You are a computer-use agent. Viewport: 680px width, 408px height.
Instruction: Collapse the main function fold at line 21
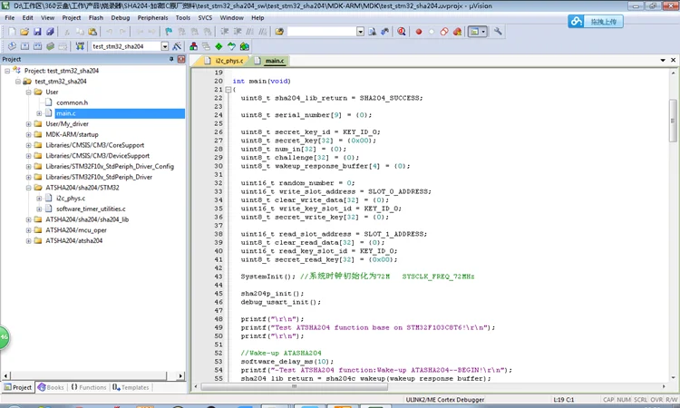228,90
